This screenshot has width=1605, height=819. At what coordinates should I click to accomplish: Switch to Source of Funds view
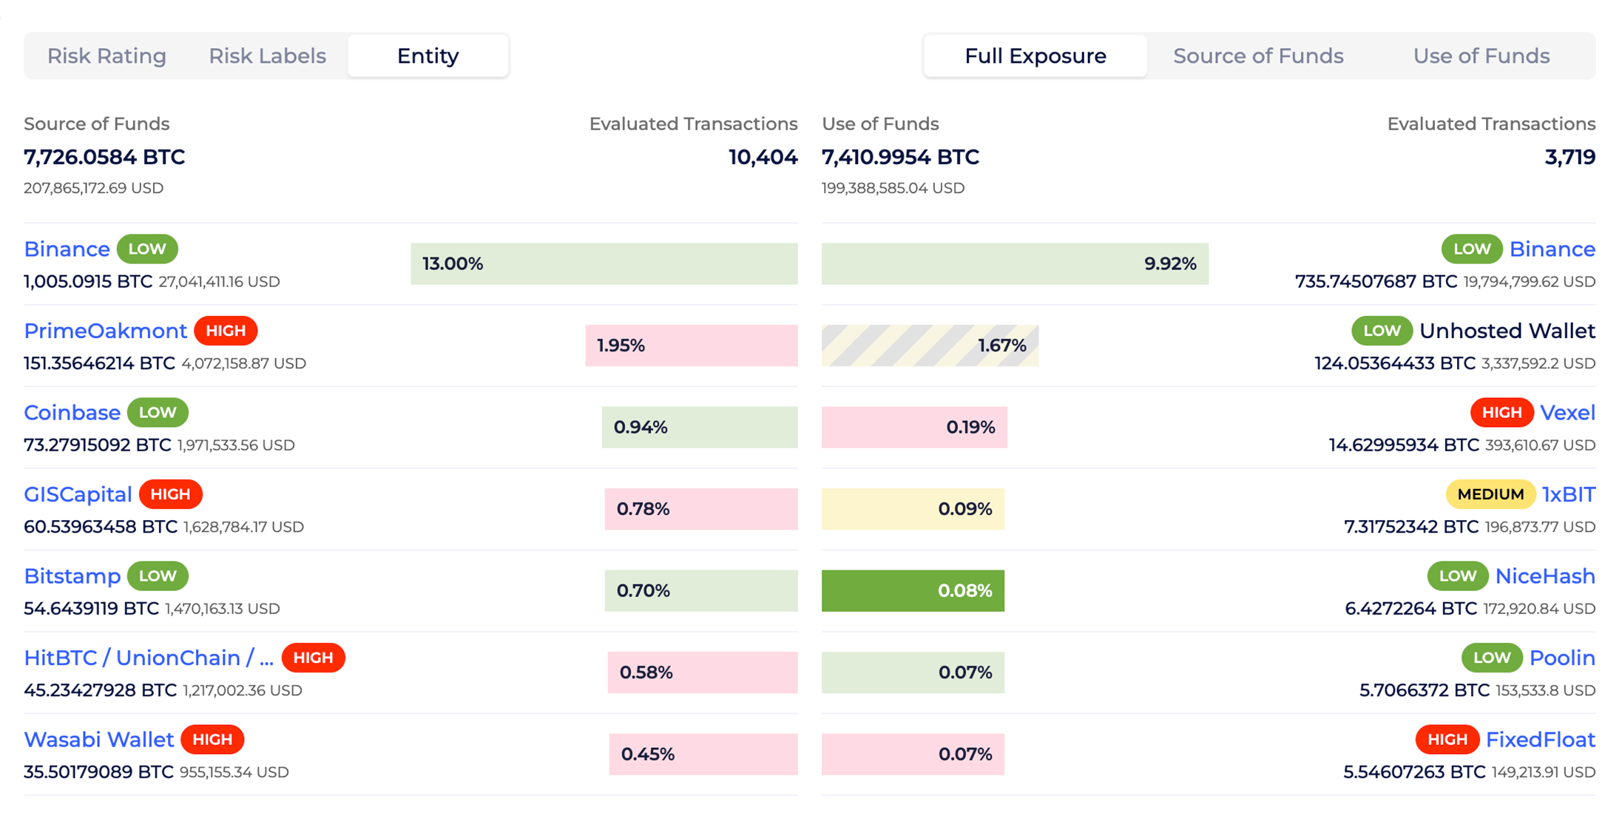tap(1257, 56)
